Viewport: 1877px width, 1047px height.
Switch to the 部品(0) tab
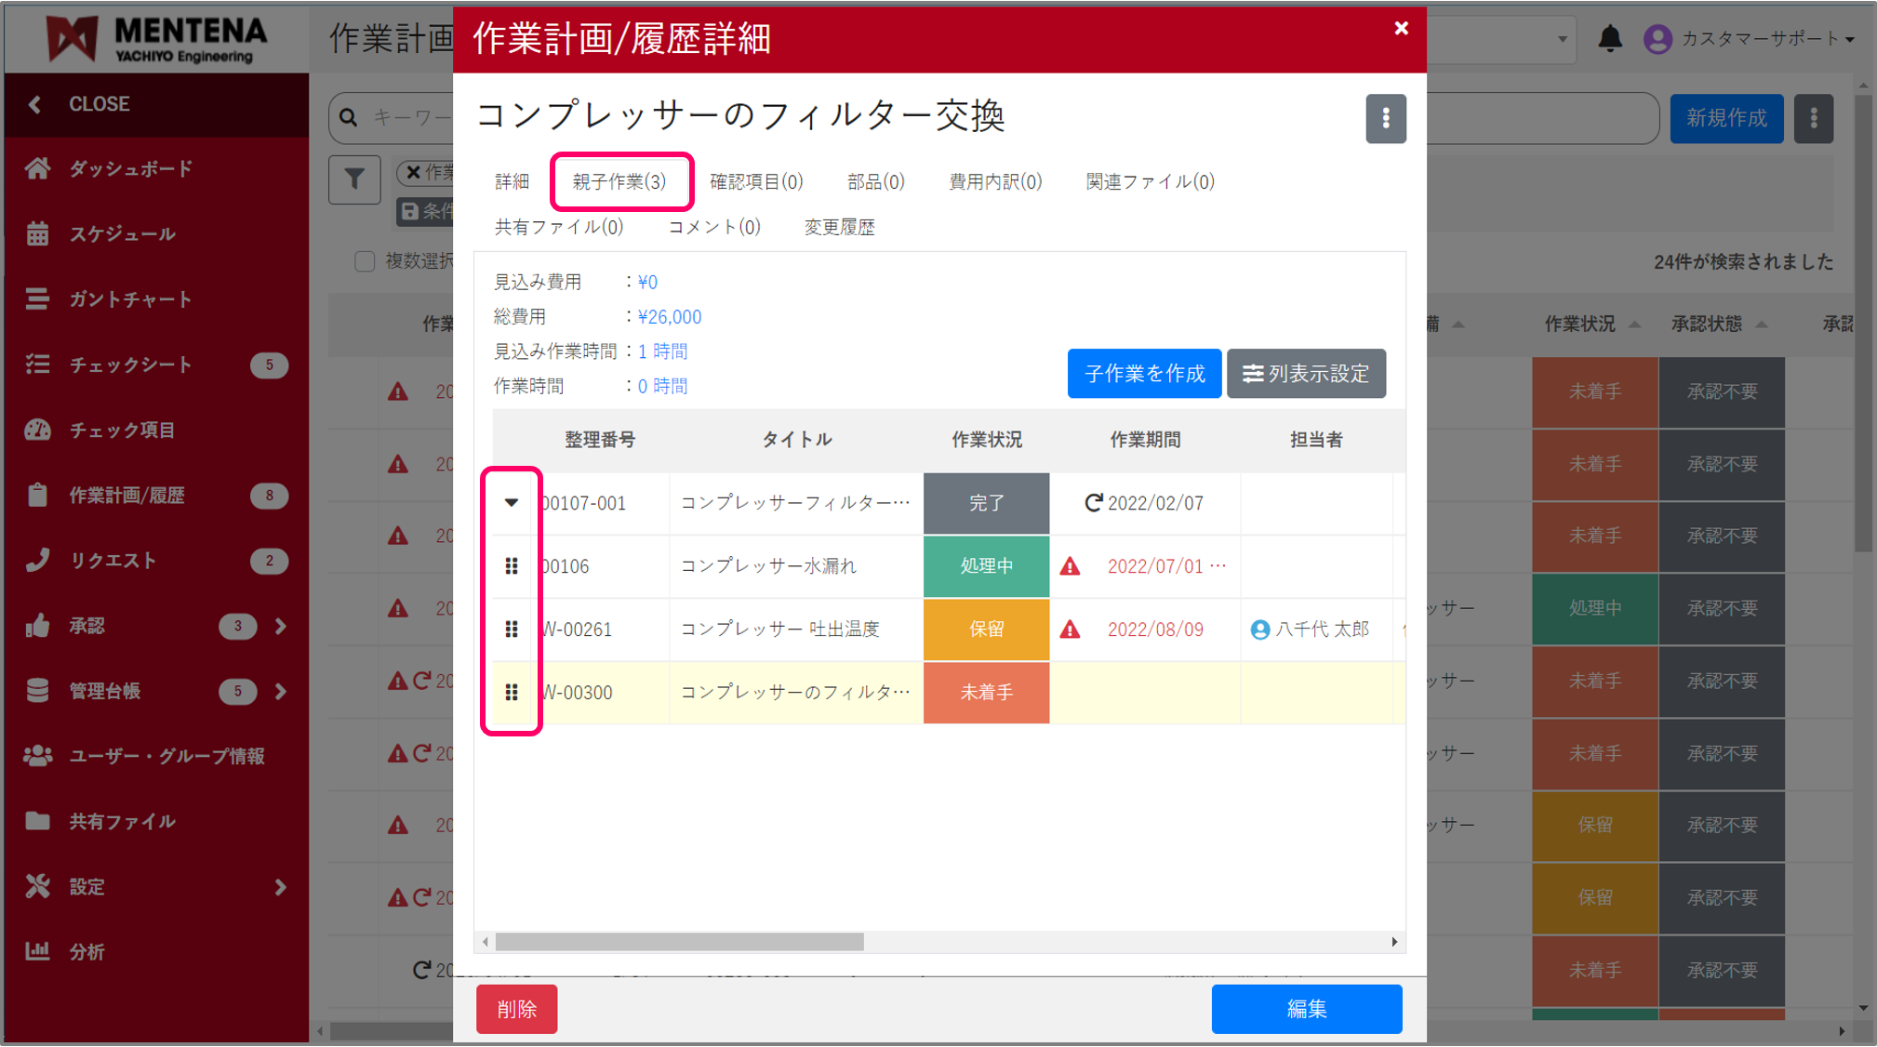click(875, 181)
